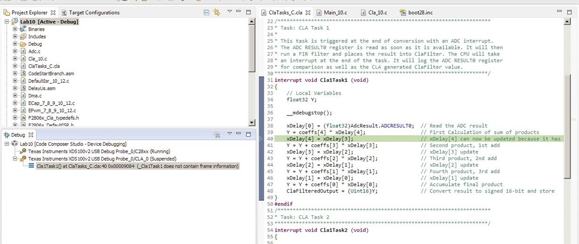This screenshot has height=244, width=579.
Task: Close ClaTasks_C.cla editor tab
Action: pos(307,13)
